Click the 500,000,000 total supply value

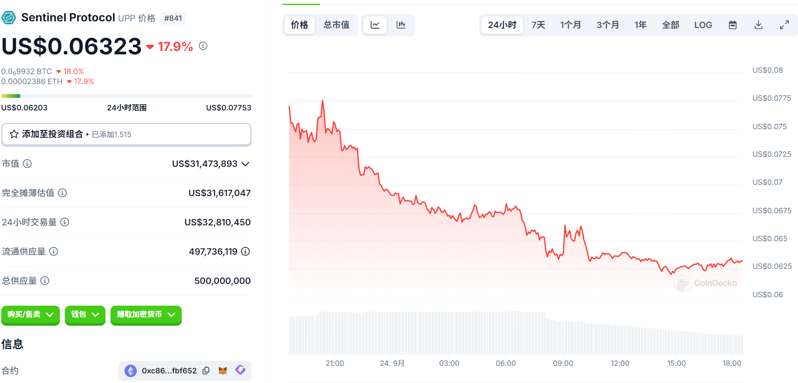[x=222, y=281]
